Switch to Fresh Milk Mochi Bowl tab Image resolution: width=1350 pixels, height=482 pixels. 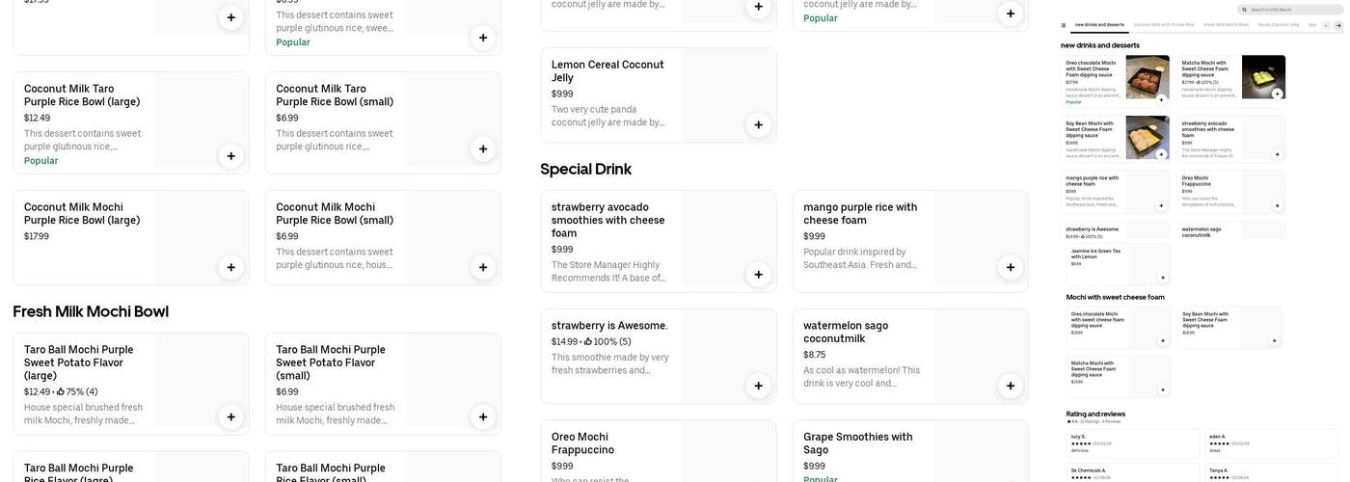(1226, 25)
